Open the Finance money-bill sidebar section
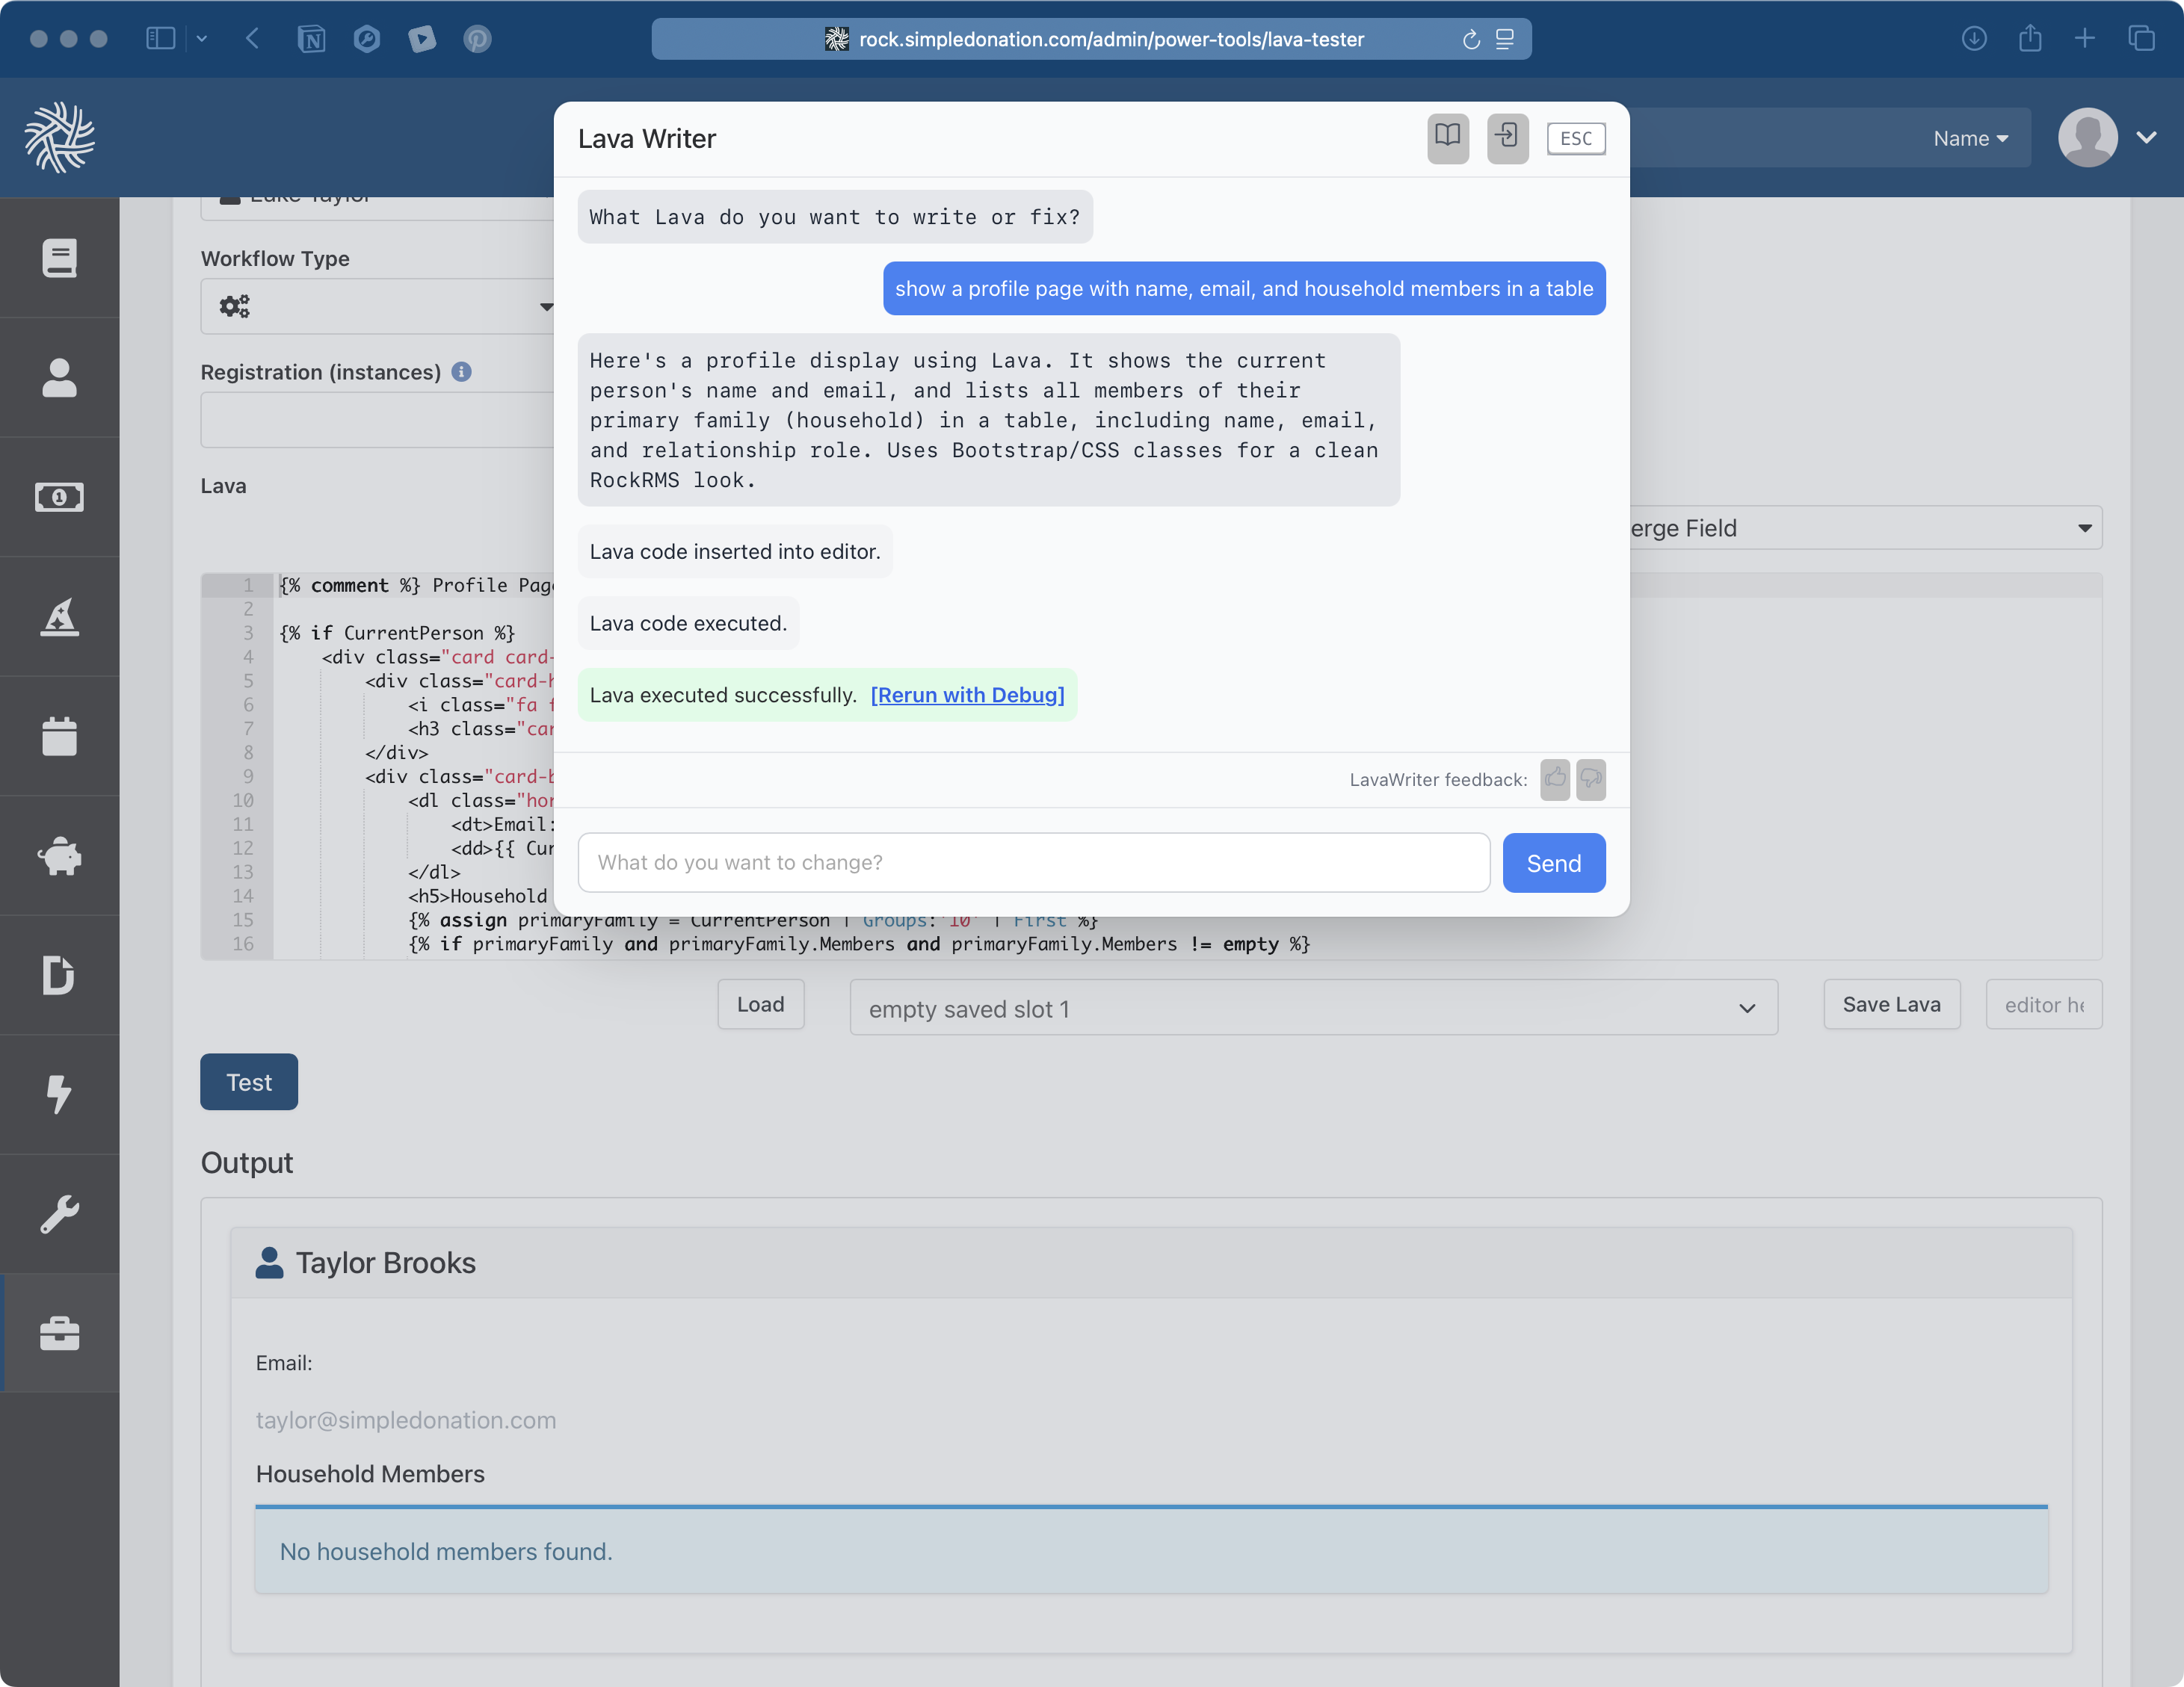 [60, 497]
